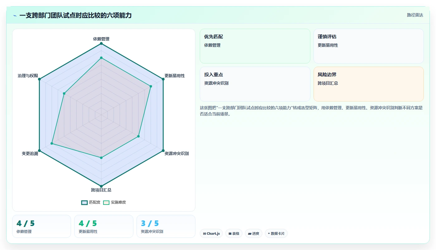
Task: Click 实施难度 data point on 变更追溯 axis
Action: [x=52, y=144]
